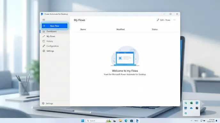Click Power Automate icon in taskbar
The height and width of the screenshot is (123, 220).
[137, 121]
